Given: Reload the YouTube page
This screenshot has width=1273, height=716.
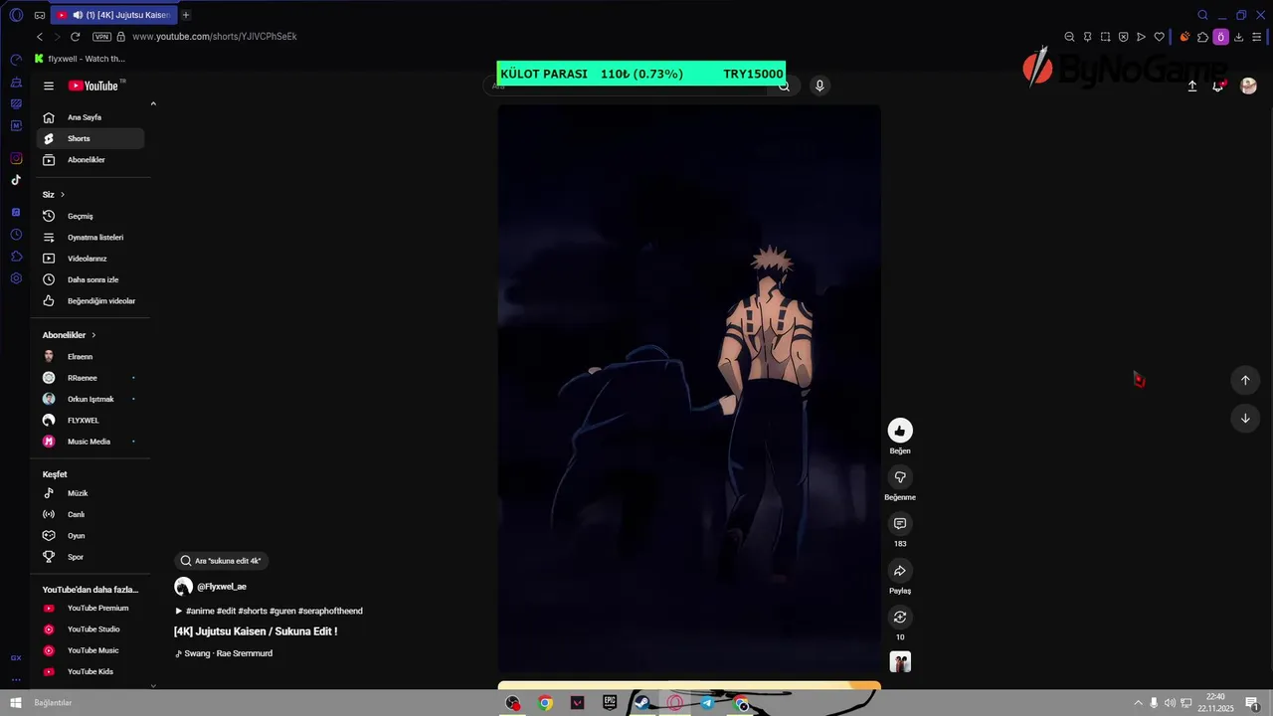Looking at the screenshot, I should click(x=75, y=37).
